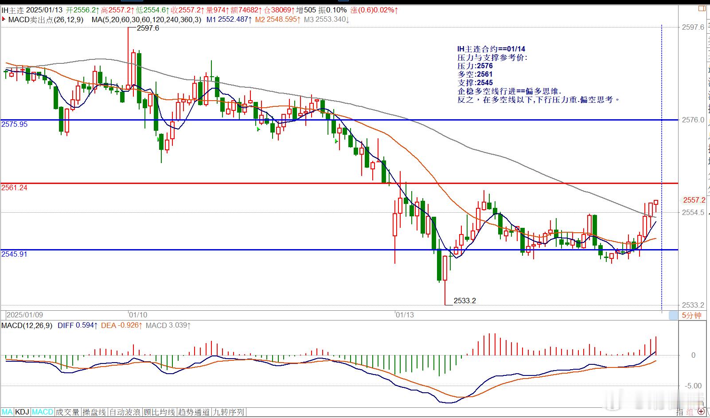
Task: Toggle the side panel layout icon
Action: (x=702, y=8)
